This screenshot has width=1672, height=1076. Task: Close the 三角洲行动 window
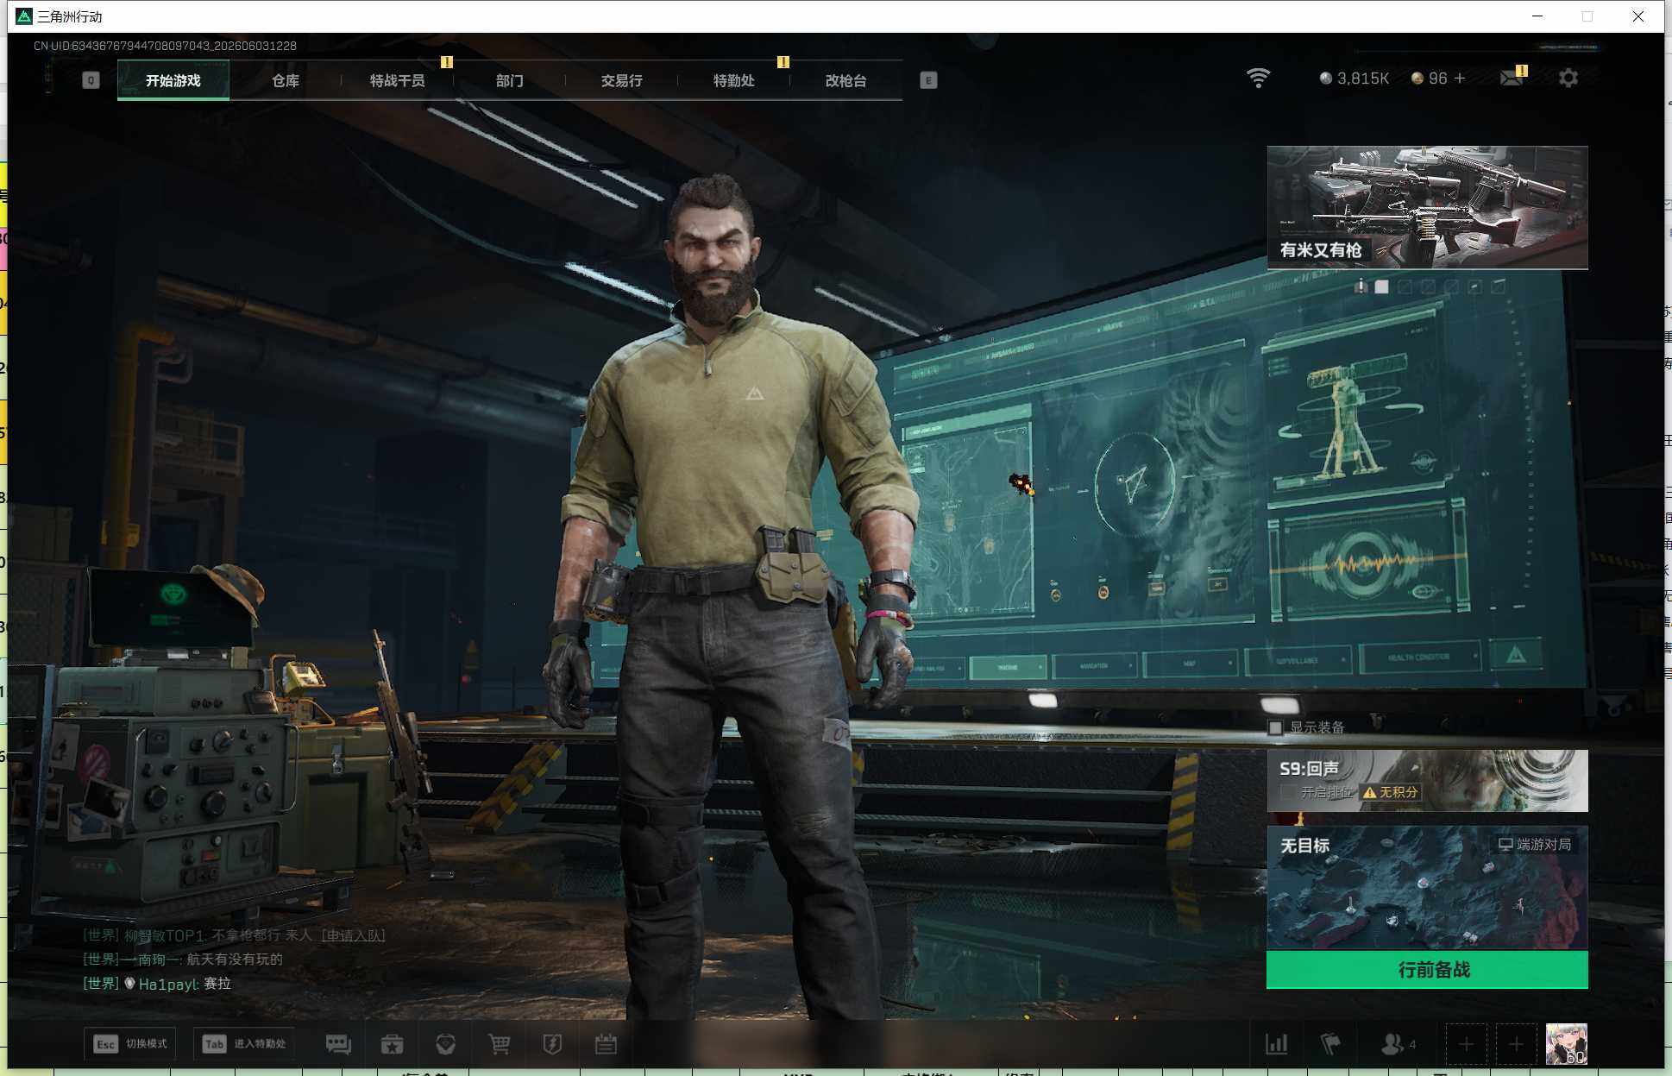pos(1637,16)
